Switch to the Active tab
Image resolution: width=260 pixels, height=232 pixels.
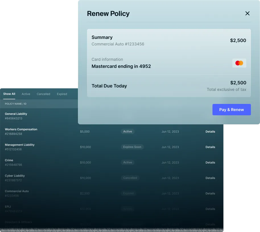point(26,94)
